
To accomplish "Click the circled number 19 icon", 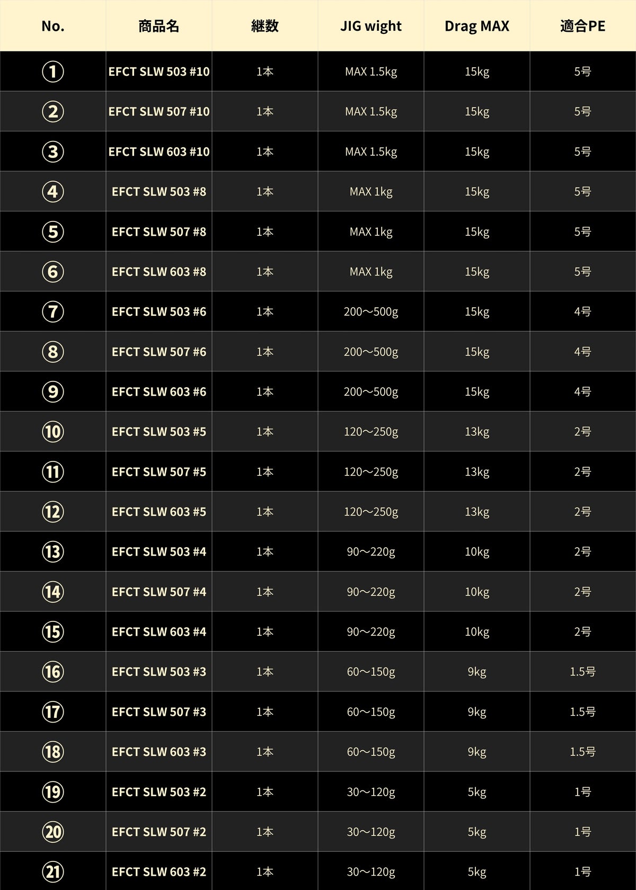I will click(53, 791).
